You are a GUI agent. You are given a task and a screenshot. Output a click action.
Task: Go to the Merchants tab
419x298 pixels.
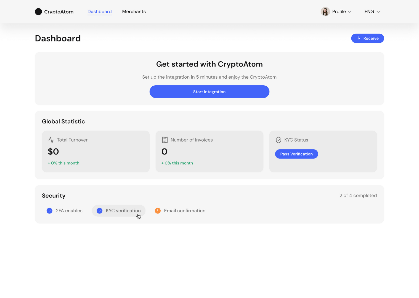click(x=134, y=12)
